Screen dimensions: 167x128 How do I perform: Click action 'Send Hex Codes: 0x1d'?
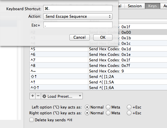tap(110, 49)
